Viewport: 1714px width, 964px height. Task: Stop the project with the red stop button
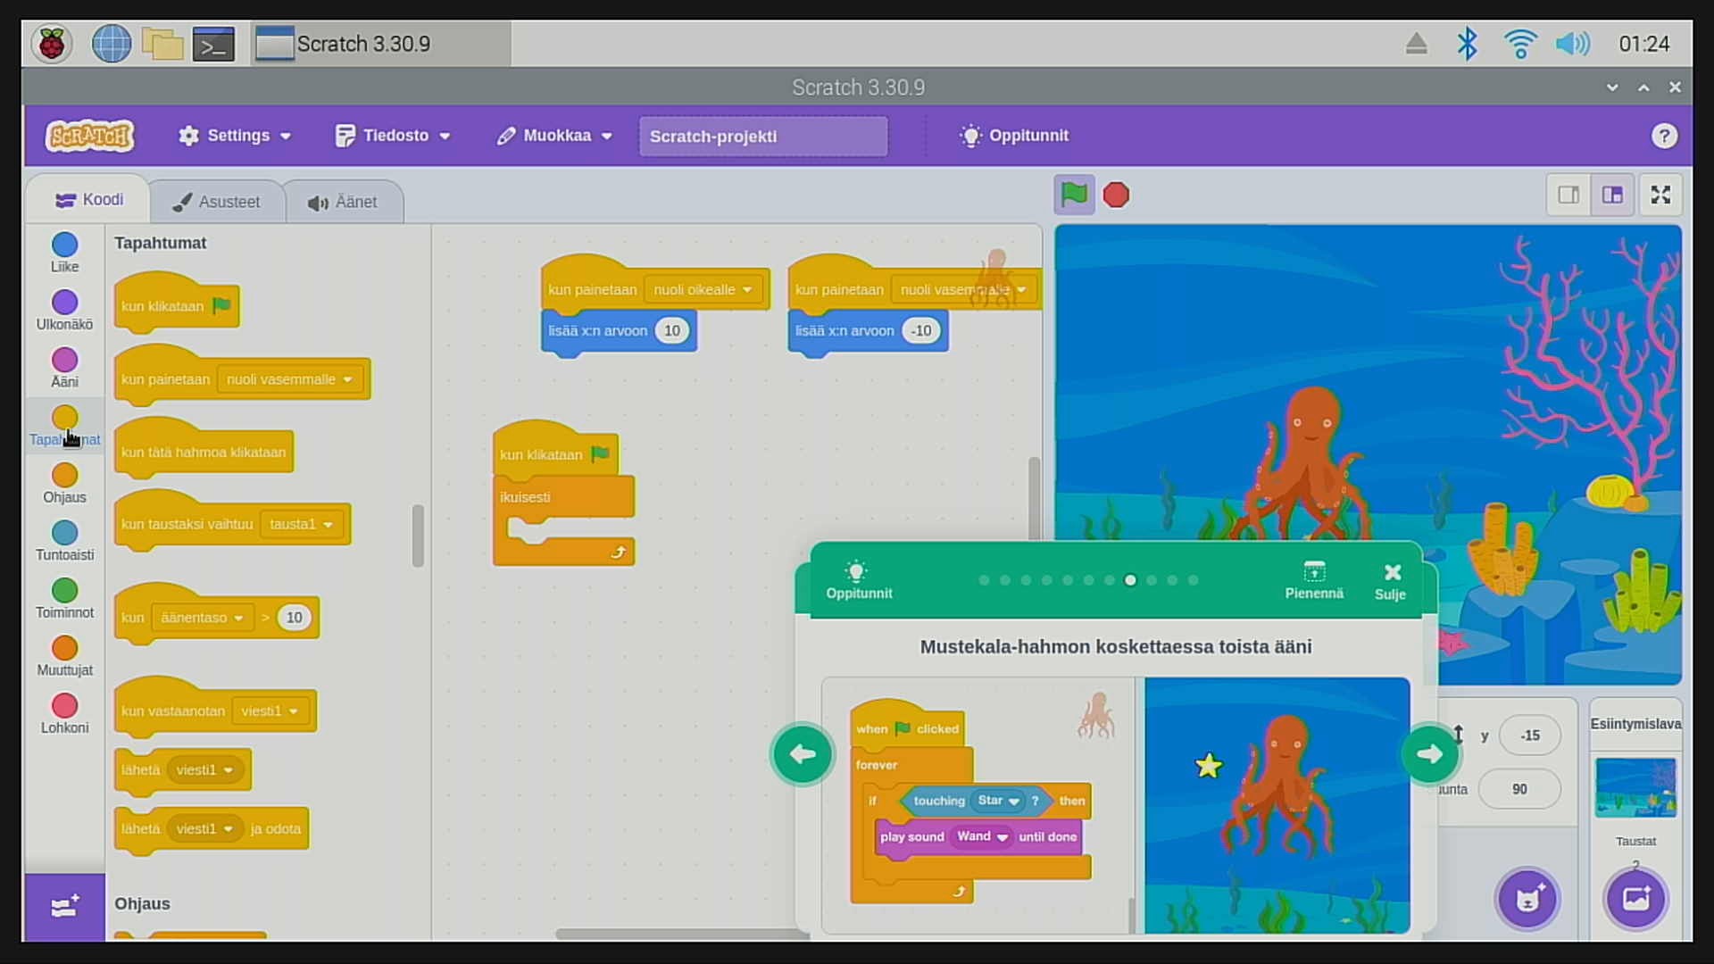click(x=1116, y=195)
